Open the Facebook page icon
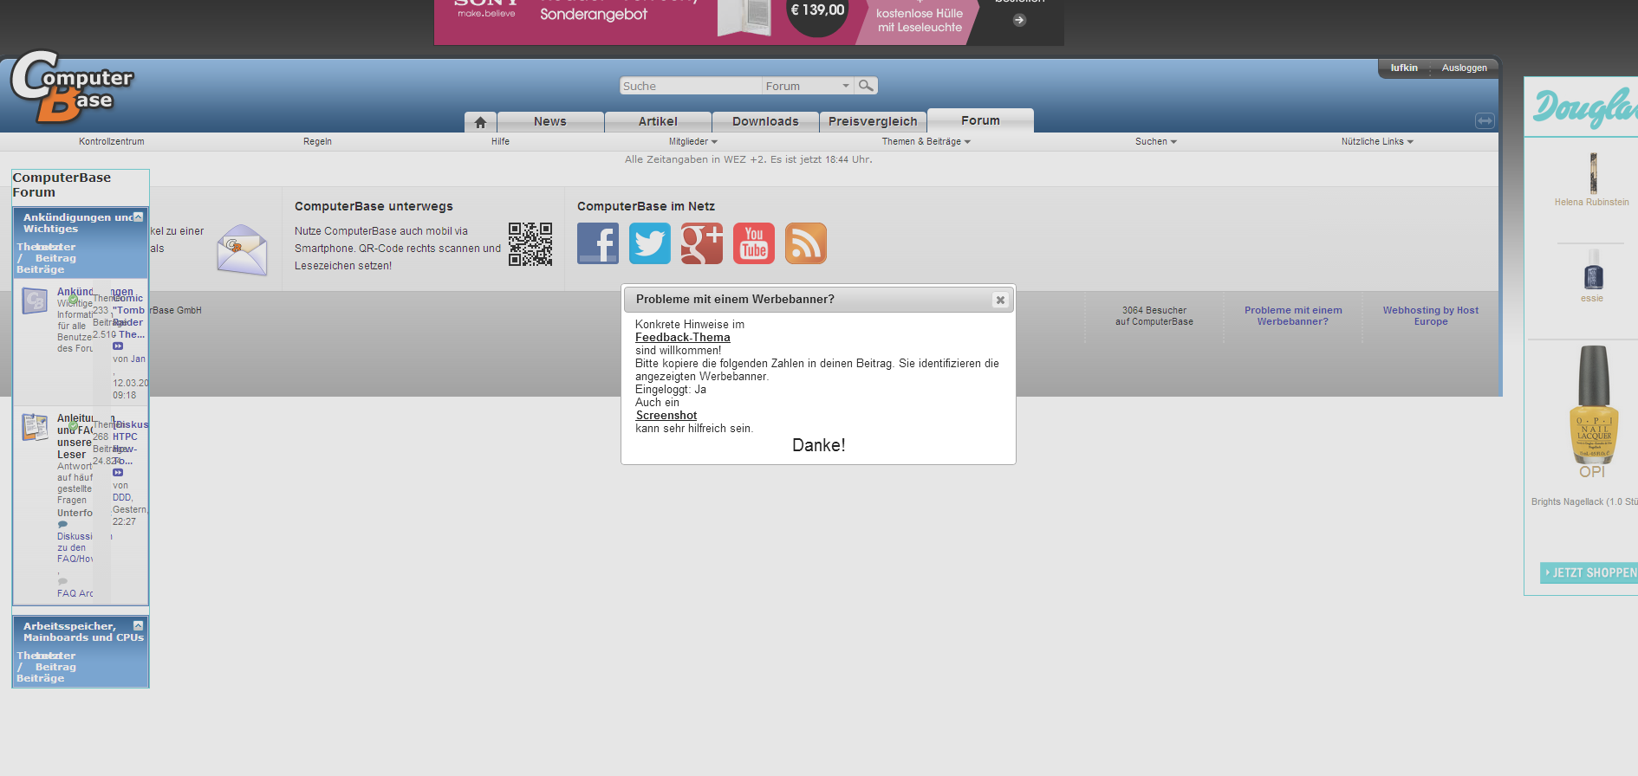The width and height of the screenshot is (1638, 776). point(598,243)
